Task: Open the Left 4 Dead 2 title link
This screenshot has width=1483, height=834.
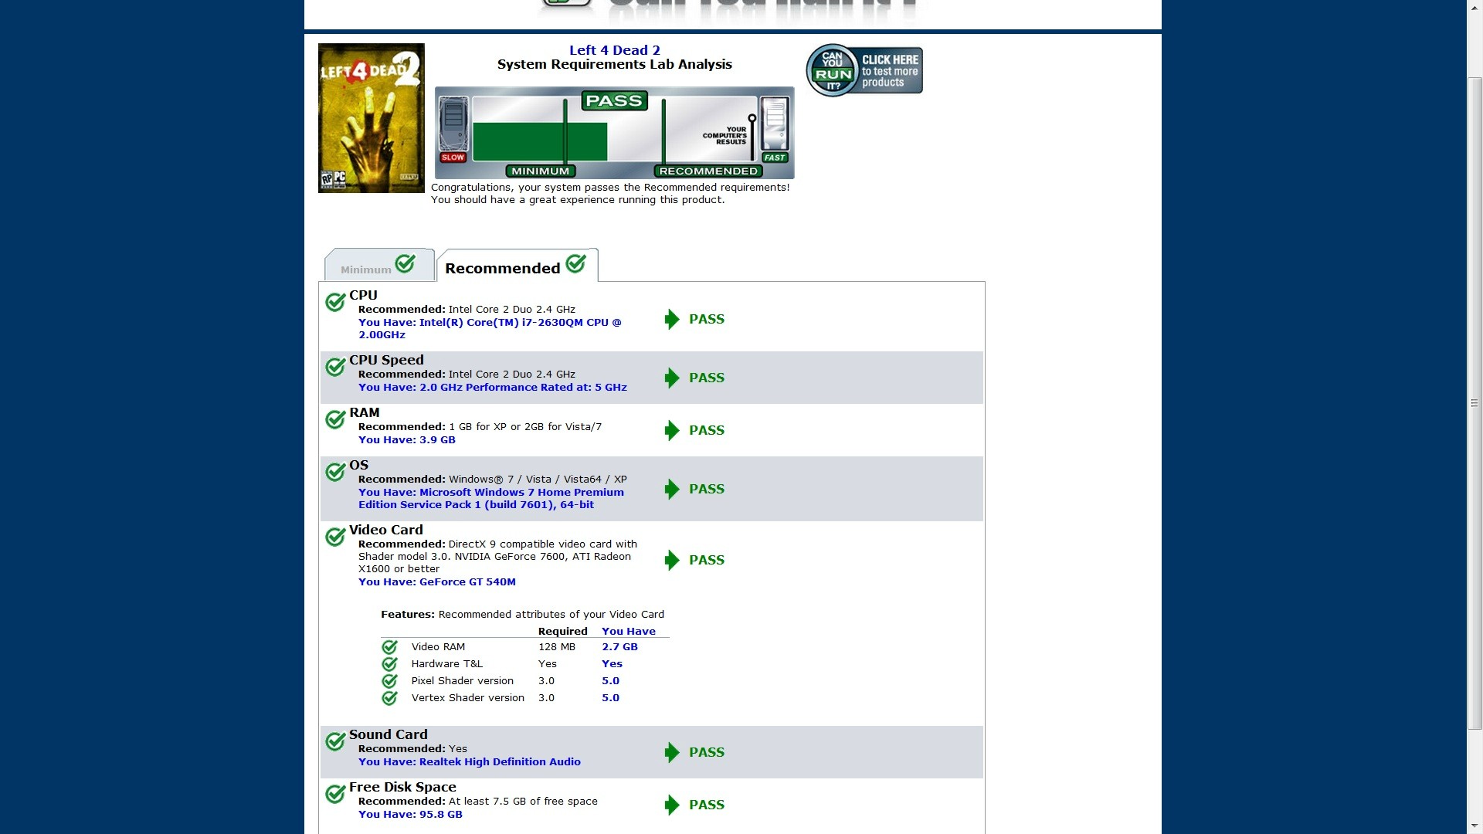Action: pos(615,50)
